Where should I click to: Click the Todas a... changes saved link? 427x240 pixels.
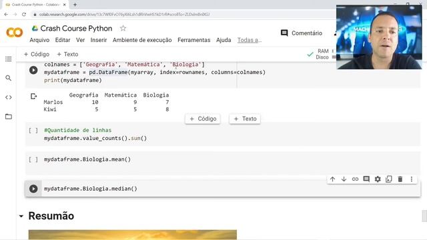[x=250, y=40]
